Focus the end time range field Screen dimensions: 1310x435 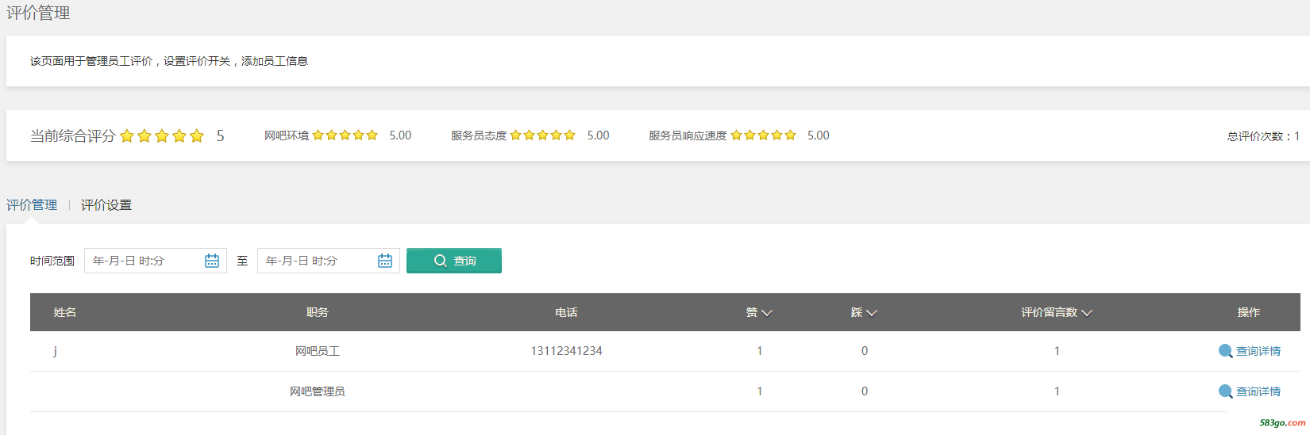329,261
